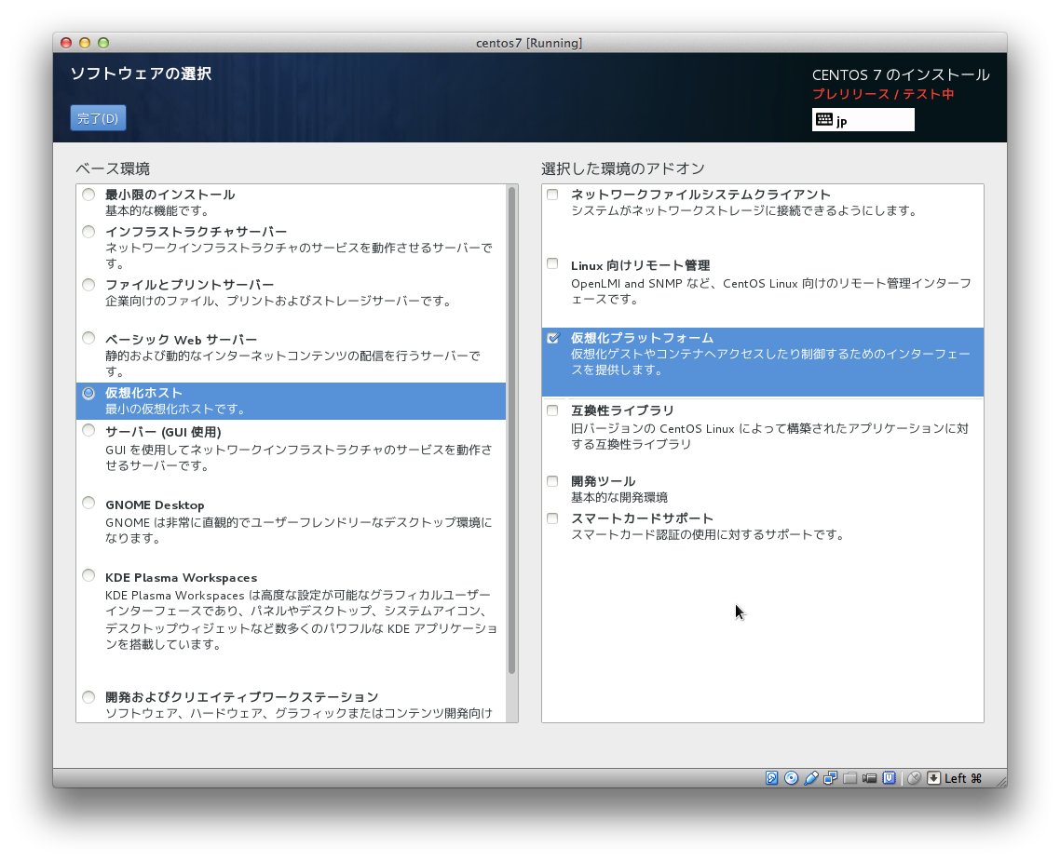Click the keyboard icon beside the jp layout

(823, 119)
